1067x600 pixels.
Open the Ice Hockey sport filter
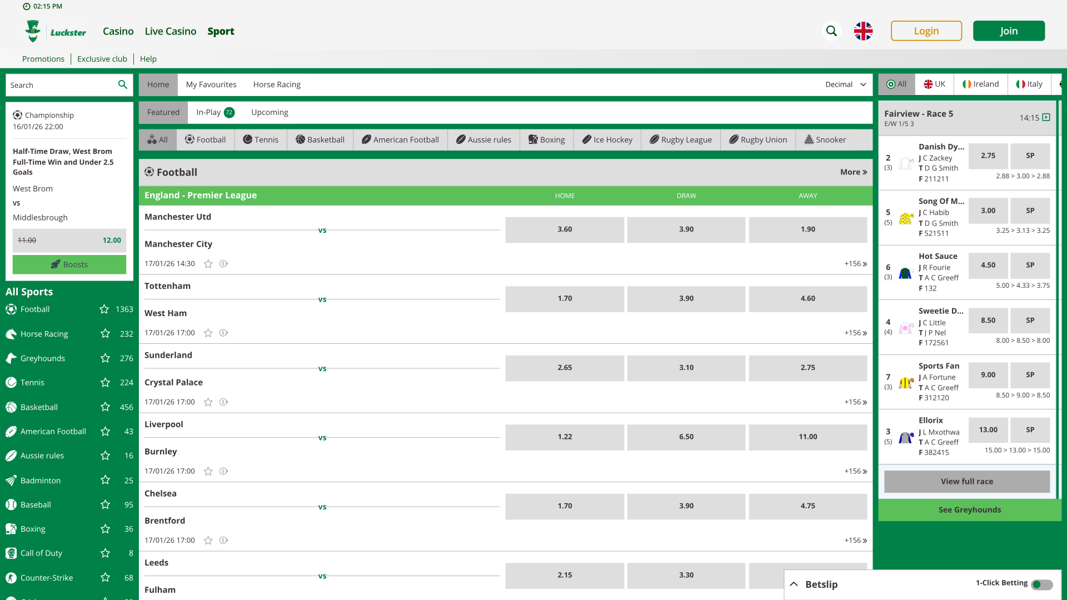coord(607,139)
